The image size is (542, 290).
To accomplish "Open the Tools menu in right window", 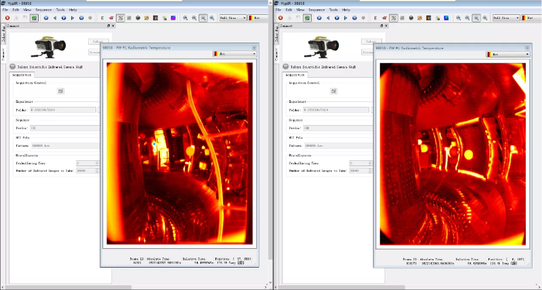I will point(333,10).
